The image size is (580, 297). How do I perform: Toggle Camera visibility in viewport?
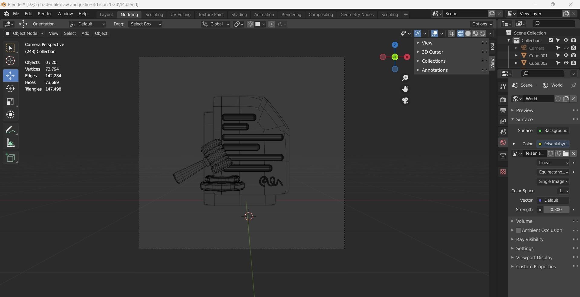(x=566, y=48)
